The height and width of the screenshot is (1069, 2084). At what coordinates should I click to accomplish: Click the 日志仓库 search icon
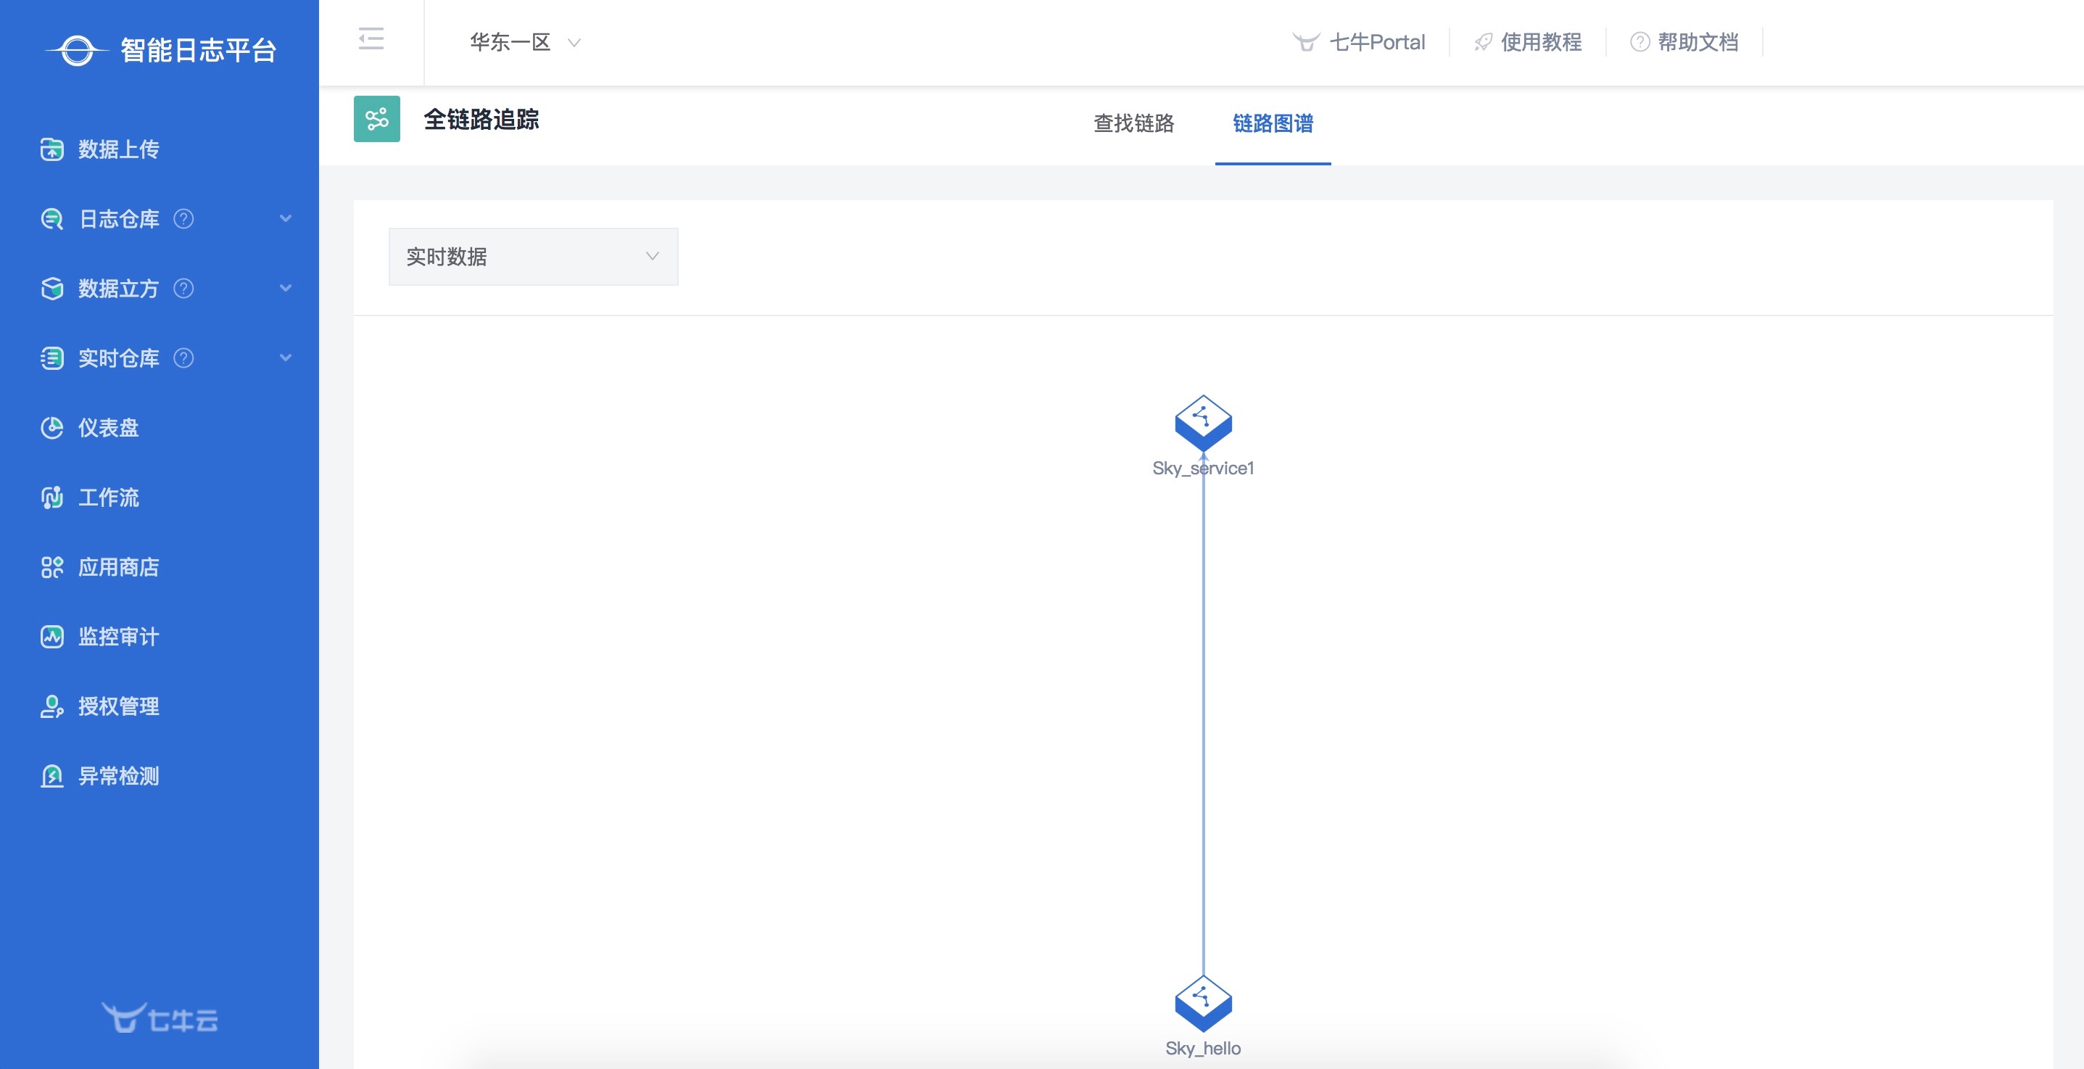point(51,218)
